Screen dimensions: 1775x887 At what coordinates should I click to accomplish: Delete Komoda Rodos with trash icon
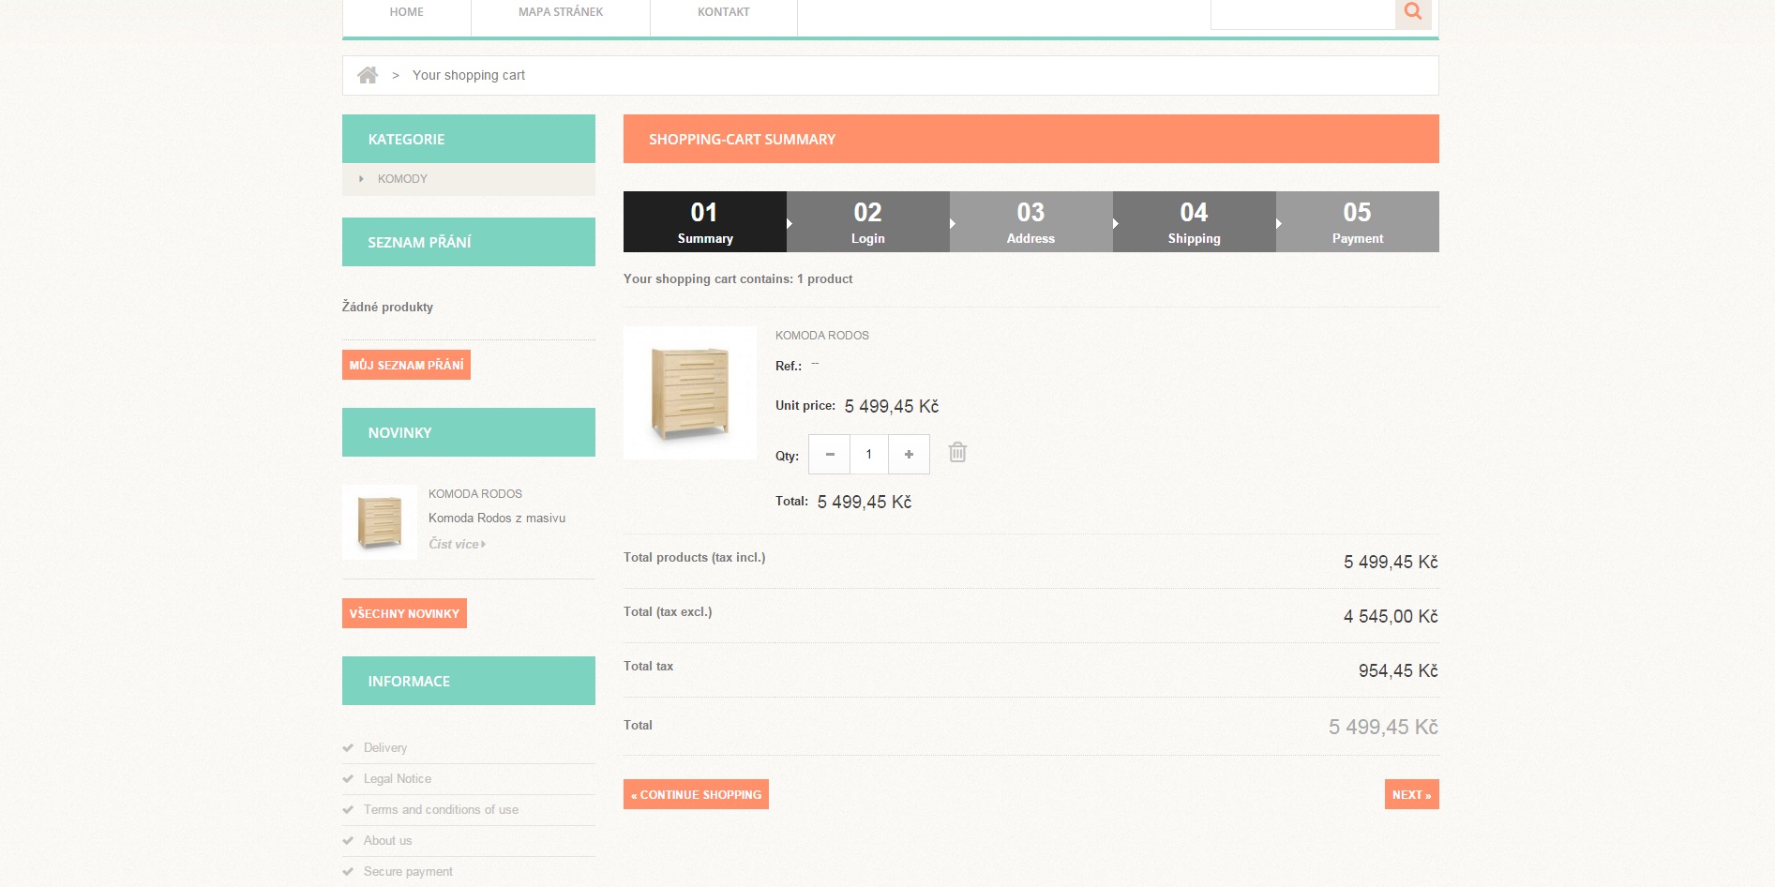tap(957, 452)
